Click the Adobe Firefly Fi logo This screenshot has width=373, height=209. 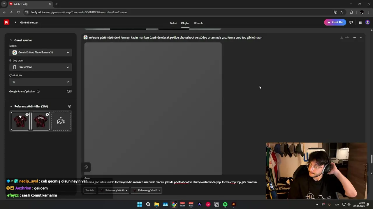(6, 22)
